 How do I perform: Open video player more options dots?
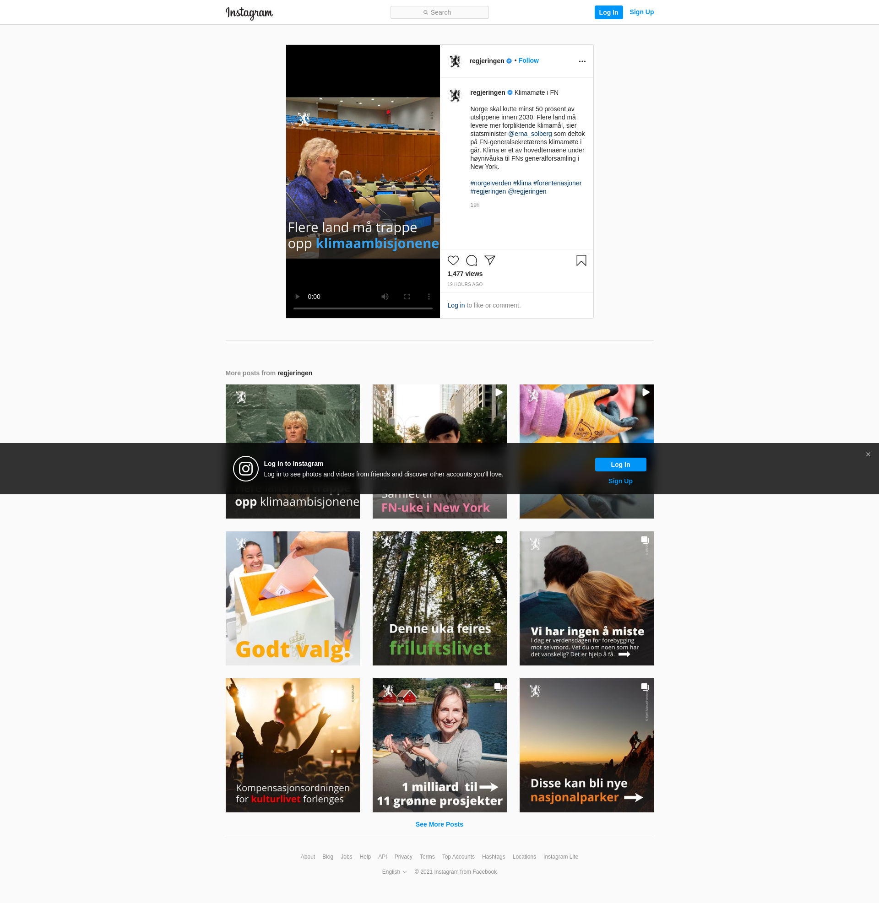click(429, 297)
